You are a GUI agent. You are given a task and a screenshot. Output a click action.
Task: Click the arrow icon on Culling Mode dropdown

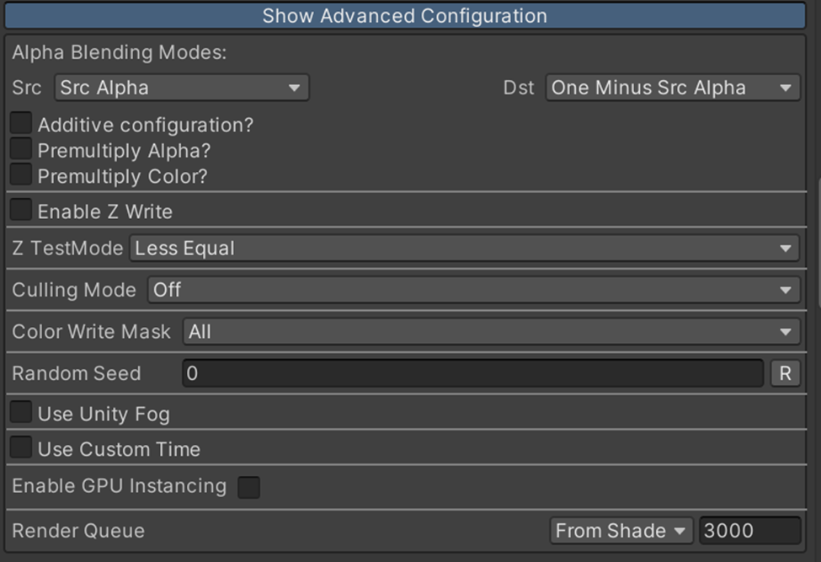tap(786, 290)
